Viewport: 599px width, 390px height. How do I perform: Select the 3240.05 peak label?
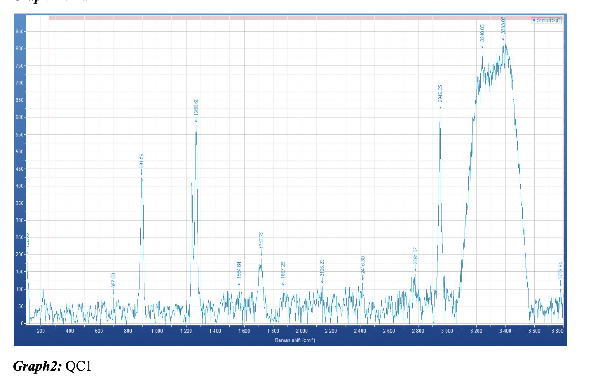pyautogui.click(x=482, y=32)
